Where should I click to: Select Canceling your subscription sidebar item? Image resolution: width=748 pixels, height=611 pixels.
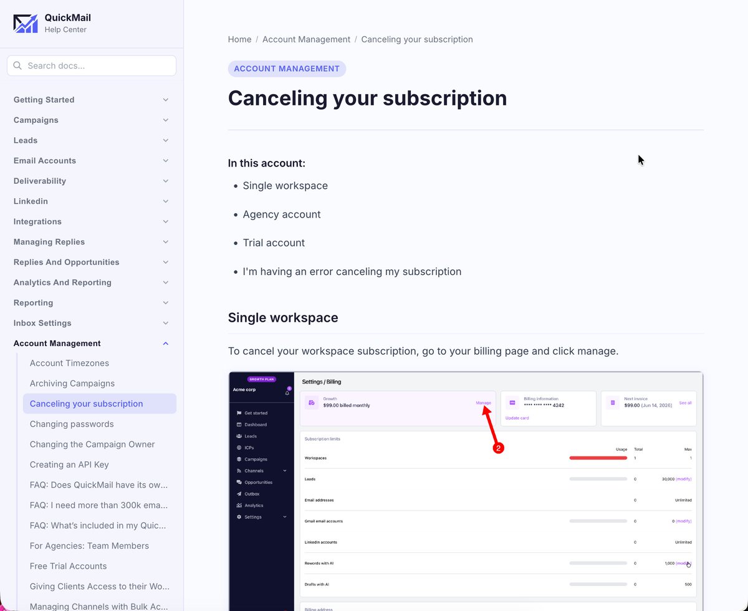tap(100, 403)
